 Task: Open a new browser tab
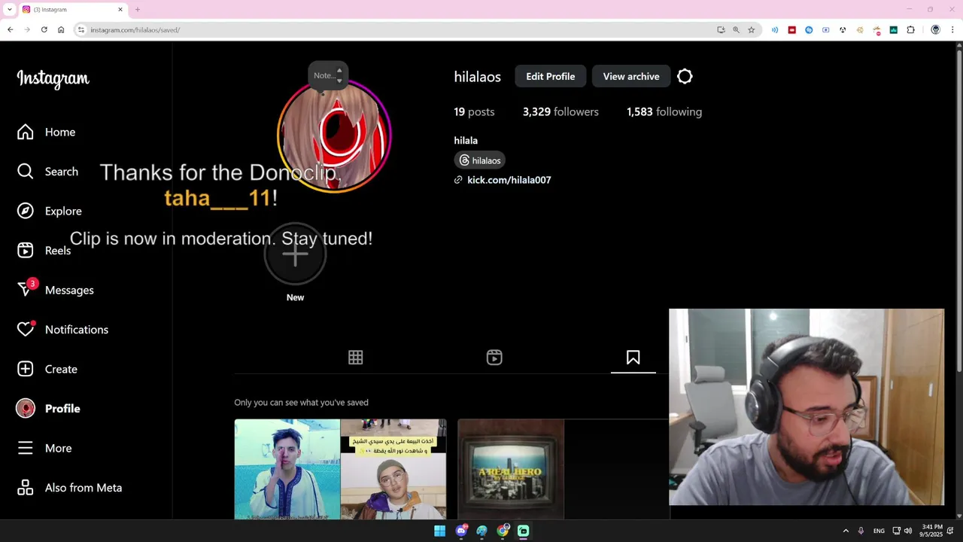138,9
